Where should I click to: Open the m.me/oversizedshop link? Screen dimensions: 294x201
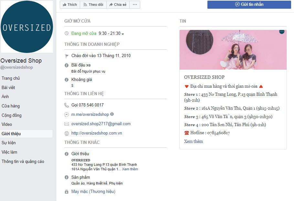pyautogui.click(x=90, y=115)
